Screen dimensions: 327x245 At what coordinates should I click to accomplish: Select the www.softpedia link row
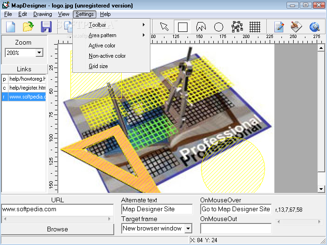coord(24,97)
